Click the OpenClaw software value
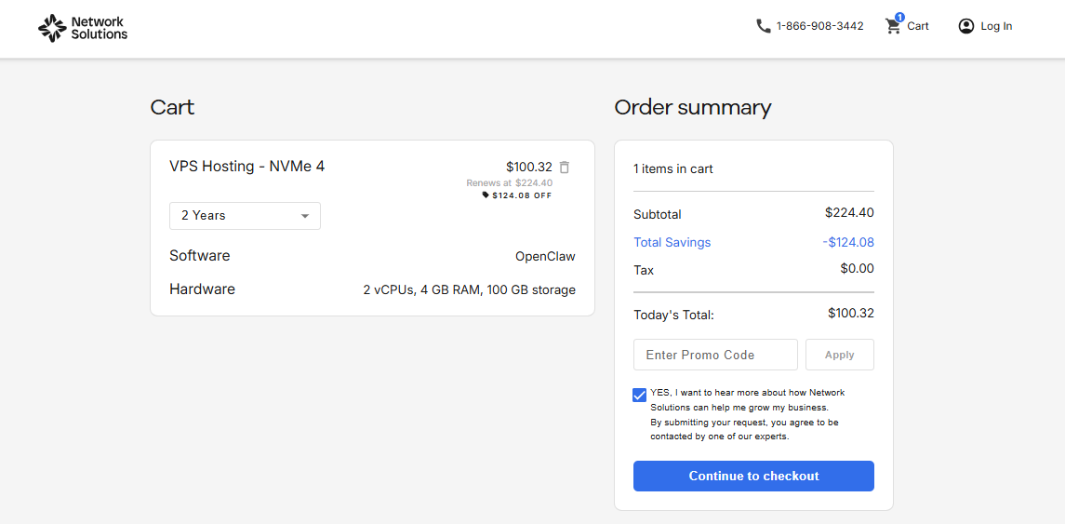1065x524 pixels. click(545, 256)
